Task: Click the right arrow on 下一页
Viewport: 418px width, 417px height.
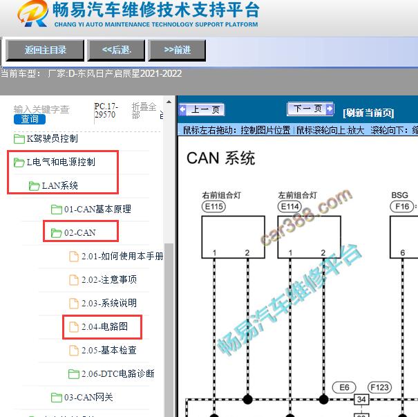Action: [x=330, y=109]
